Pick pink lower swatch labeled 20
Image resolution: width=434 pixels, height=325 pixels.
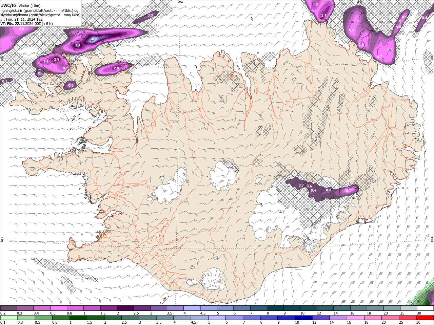tap(390, 318)
